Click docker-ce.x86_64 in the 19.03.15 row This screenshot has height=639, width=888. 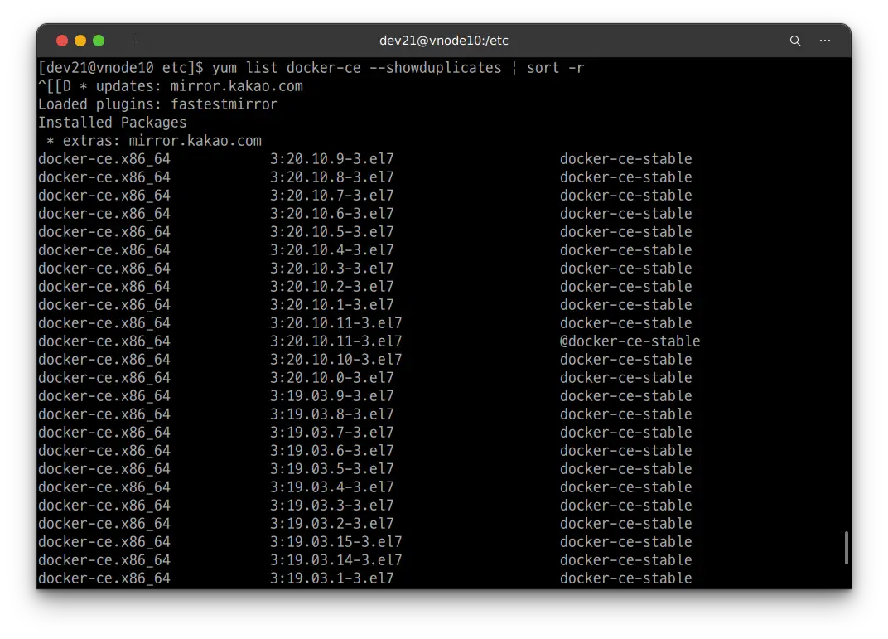pyautogui.click(x=104, y=541)
